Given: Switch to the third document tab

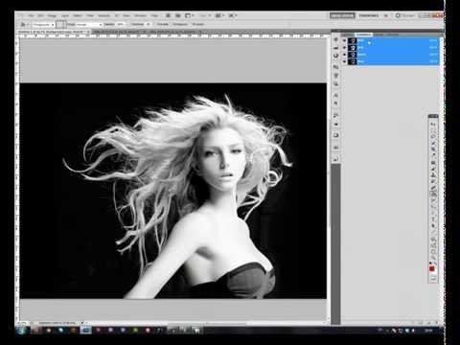Looking at the screenshot, I should pos(174,32).
